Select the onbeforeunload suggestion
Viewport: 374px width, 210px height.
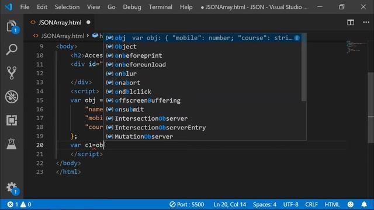tap(202, 65)
